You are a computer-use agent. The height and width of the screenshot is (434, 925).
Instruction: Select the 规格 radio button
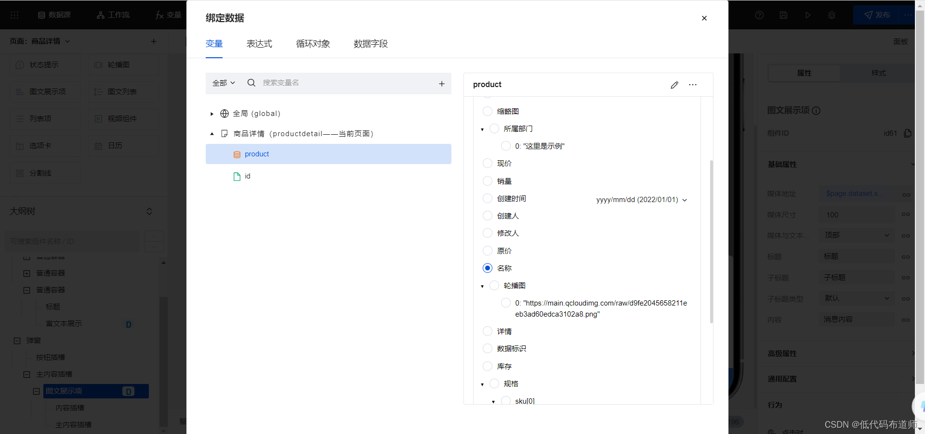click(x=494, y=383)
